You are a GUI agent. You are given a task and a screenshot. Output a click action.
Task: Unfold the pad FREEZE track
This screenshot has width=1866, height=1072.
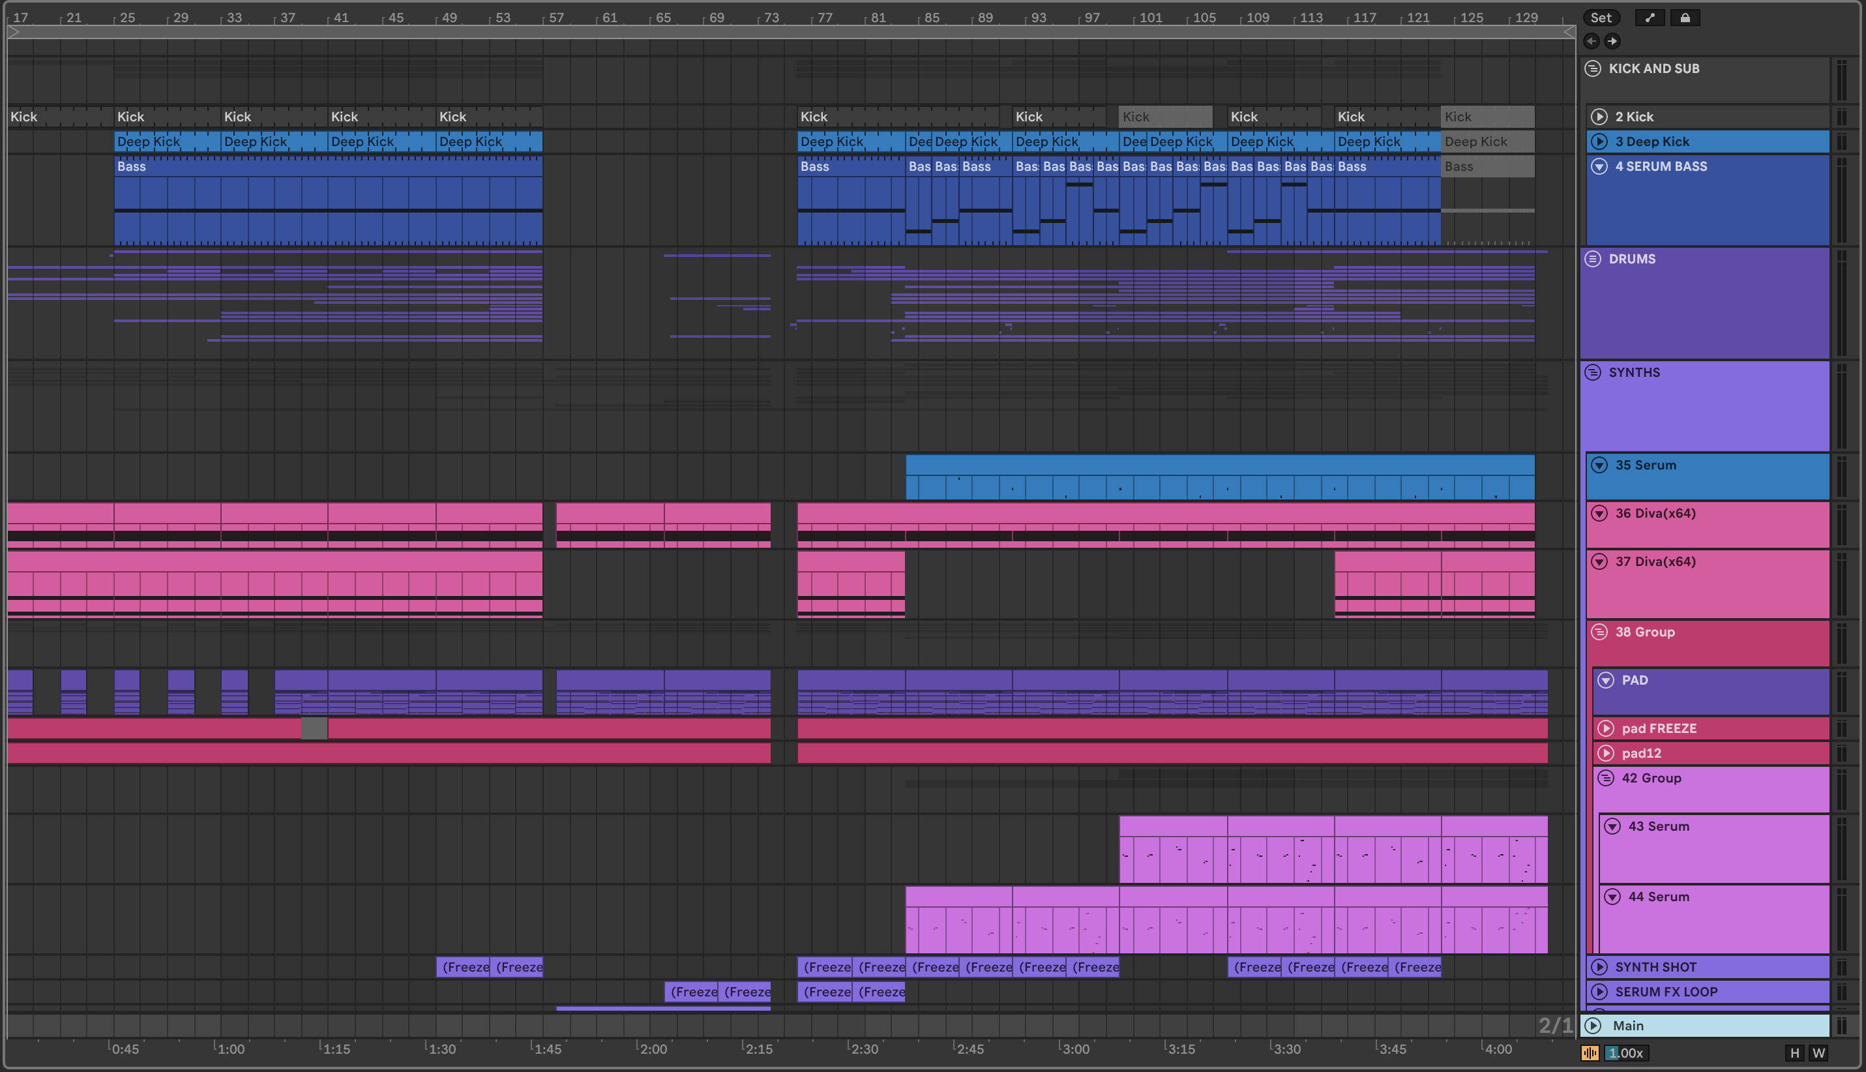1605,728
